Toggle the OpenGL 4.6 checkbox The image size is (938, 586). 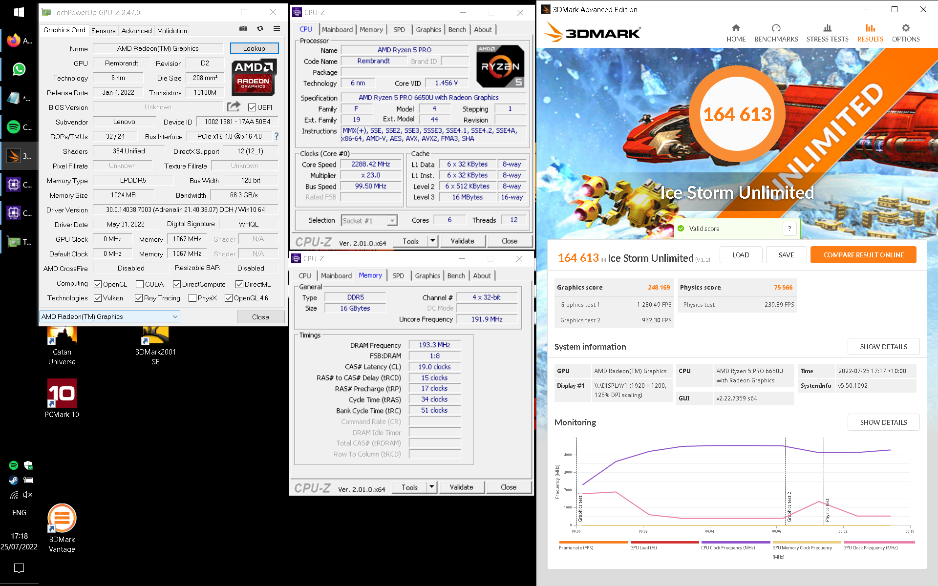(229, 298)
